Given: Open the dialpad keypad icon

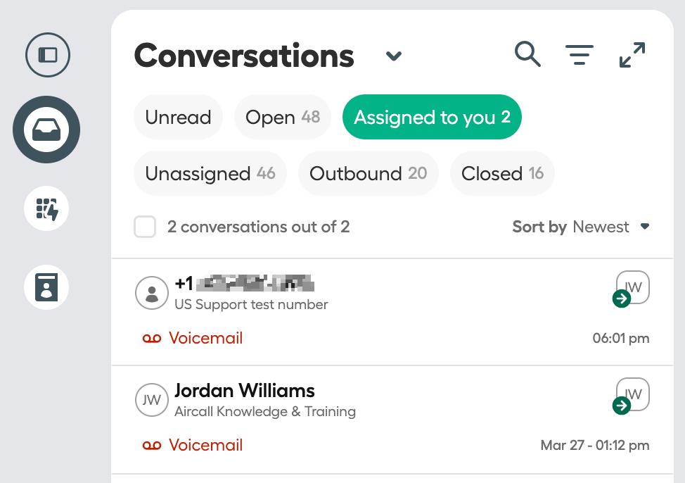Looking at the screenshot, I should 46,208.
